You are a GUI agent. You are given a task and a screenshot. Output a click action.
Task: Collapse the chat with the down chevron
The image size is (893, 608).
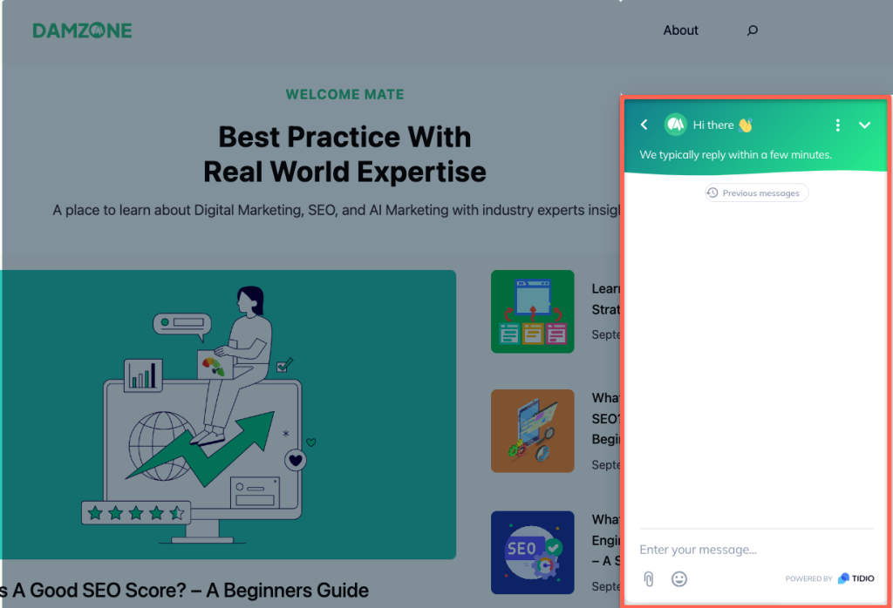coord(864,125)
